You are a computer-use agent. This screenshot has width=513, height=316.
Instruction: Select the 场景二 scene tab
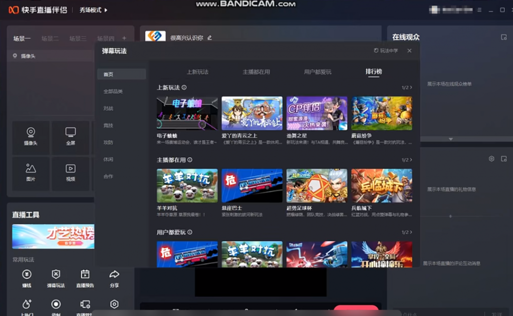[x=50, y=39]
